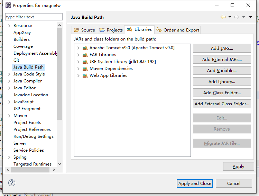Image resolution: width=259 pixels, height=196 pixels.
Task: Expand the Maven Dependencies entry
Action: coord(78,69)
